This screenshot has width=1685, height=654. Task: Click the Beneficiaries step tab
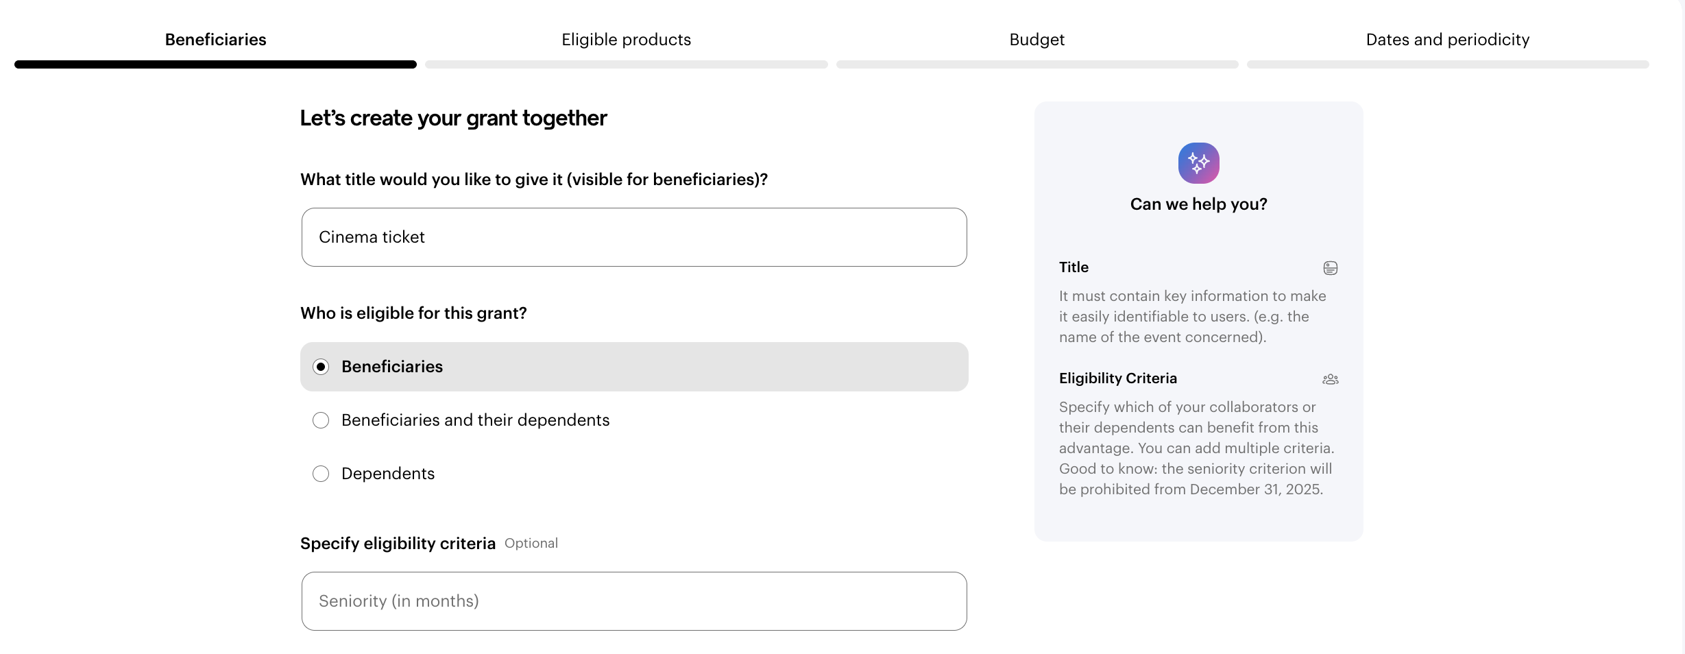click(x=215, y=40)
